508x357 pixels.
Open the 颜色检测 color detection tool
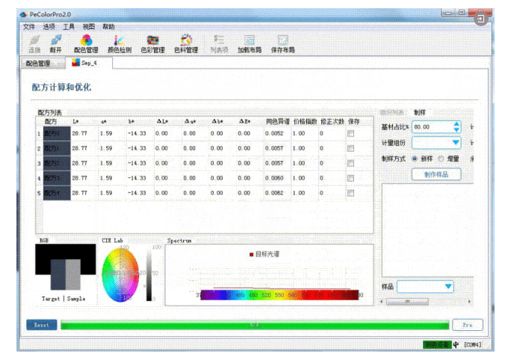click(119, 43)
